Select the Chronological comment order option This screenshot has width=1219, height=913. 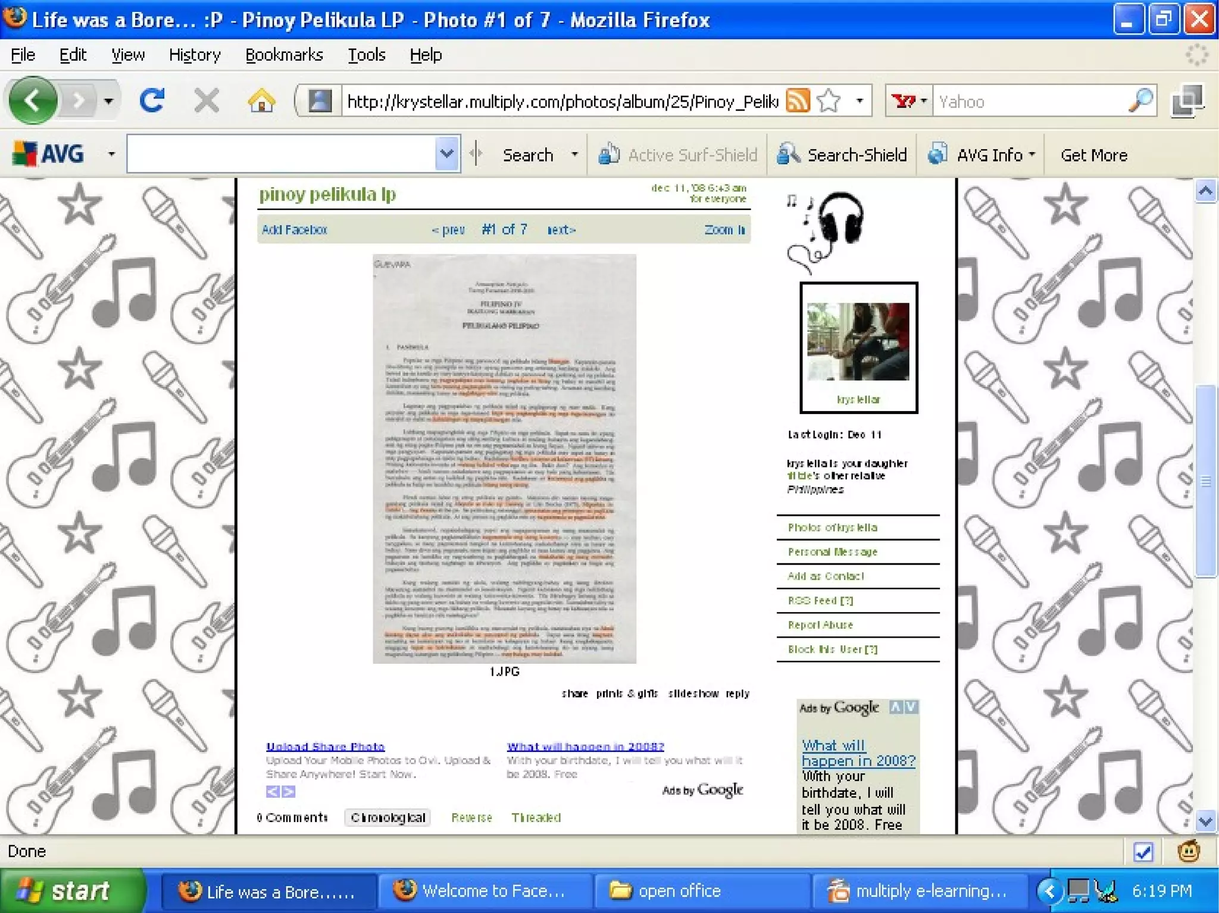387,817
